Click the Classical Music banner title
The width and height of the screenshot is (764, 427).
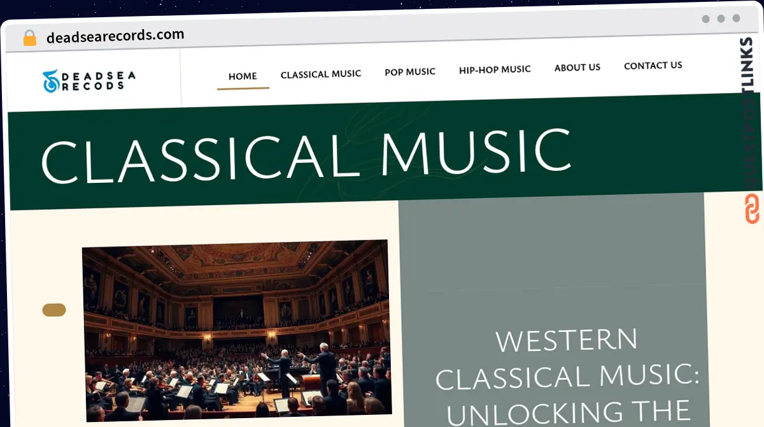[x=306, y=155]
